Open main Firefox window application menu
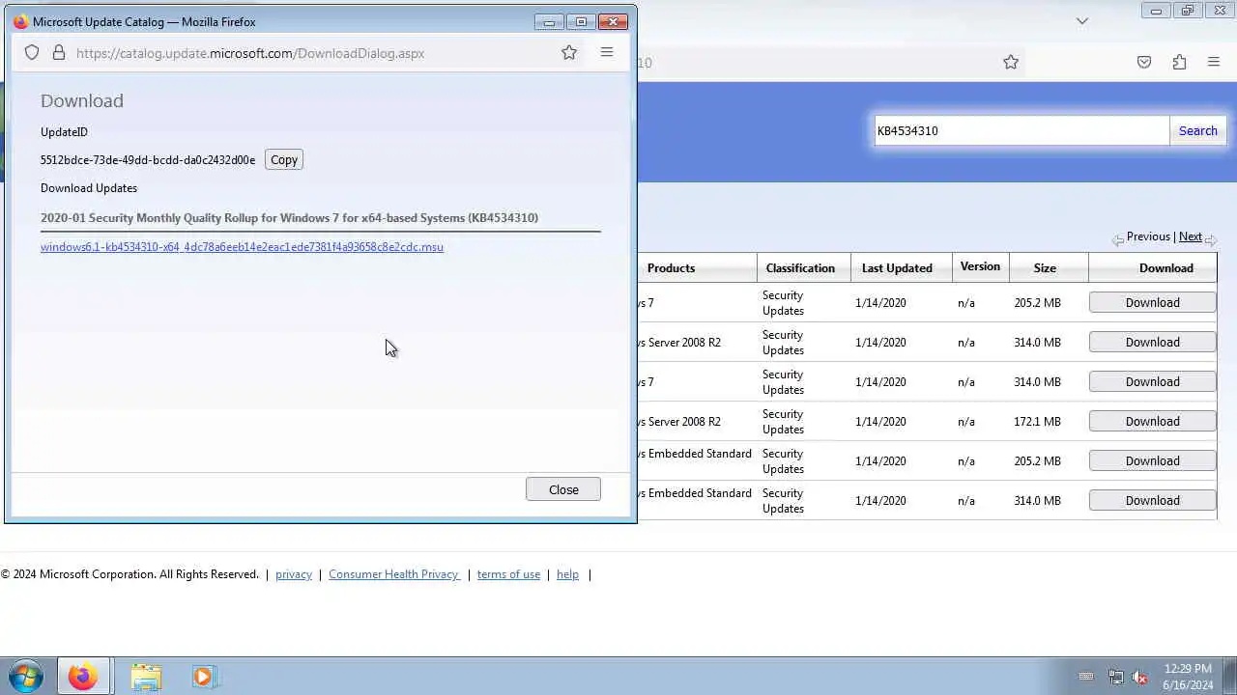1237x695 pixels. tap(1214, 62)
